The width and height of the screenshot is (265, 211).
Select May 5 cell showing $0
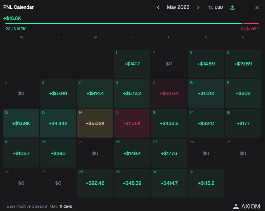[x=21, y=93]
